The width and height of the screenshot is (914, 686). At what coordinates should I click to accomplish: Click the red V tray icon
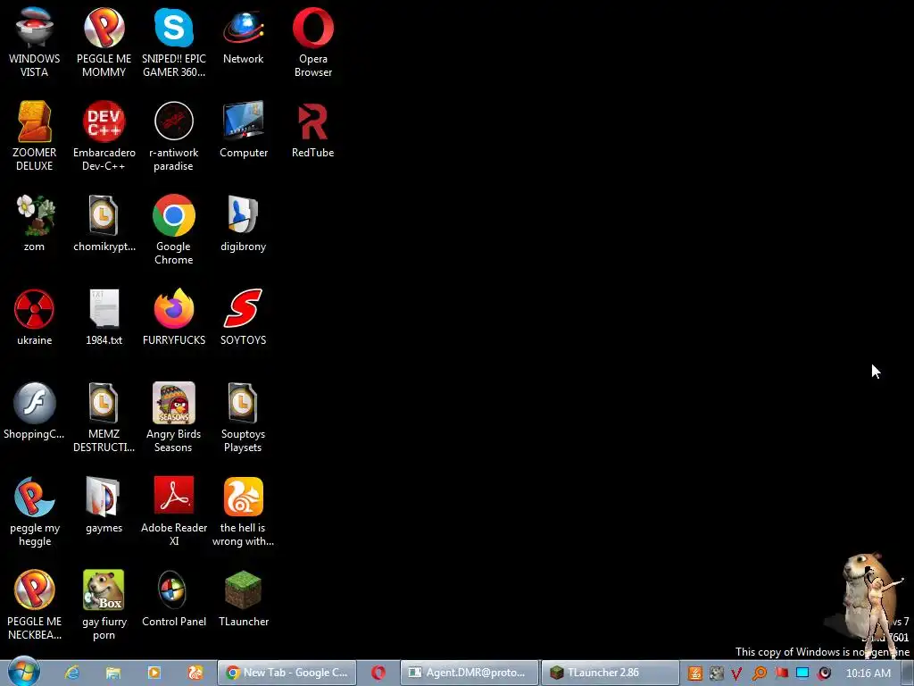pyautogui.click(x=736, y=673)
